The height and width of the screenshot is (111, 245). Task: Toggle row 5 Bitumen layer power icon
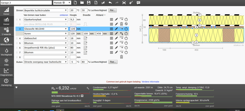click(x=126, y=43)
